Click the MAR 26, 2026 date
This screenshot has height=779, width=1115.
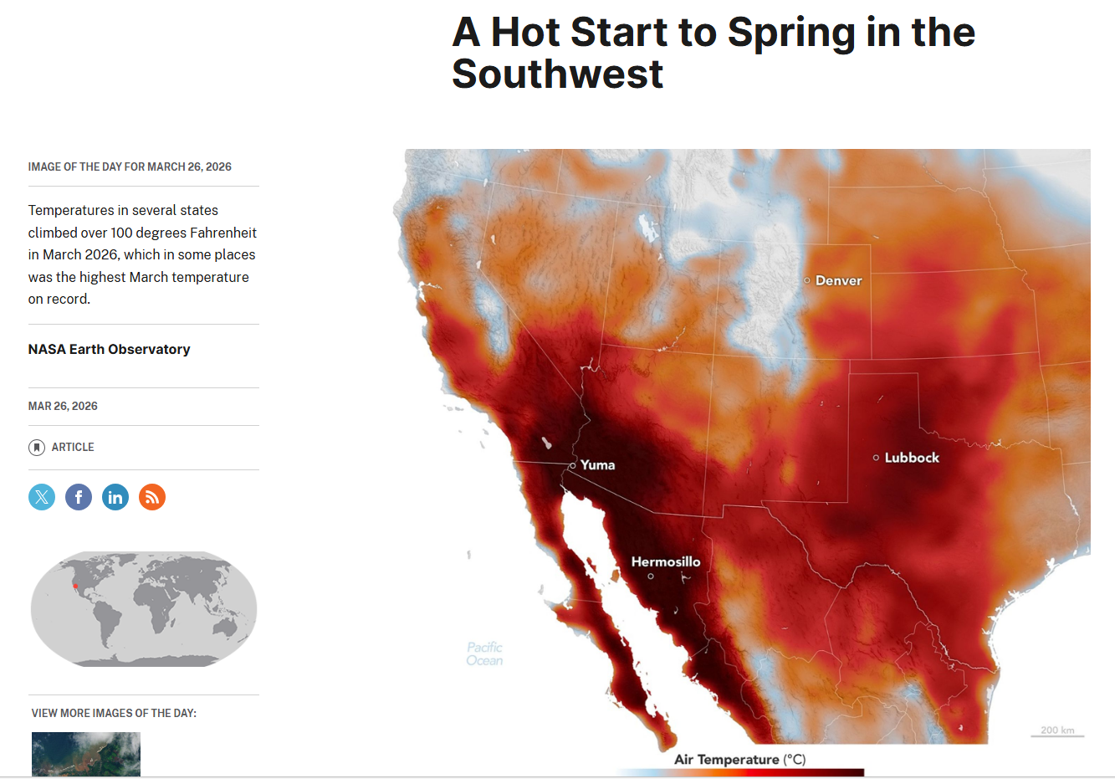coord(63,407)
